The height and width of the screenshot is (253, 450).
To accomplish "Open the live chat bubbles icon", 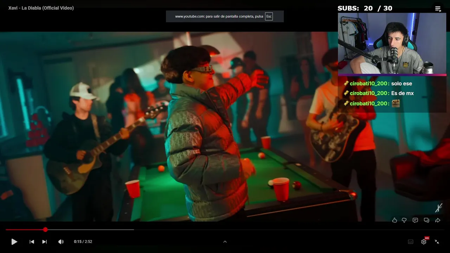I will 426,220.
